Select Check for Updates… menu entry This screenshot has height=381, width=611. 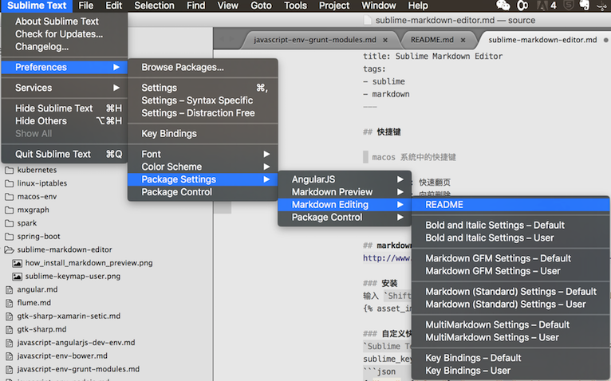[59, 34]
